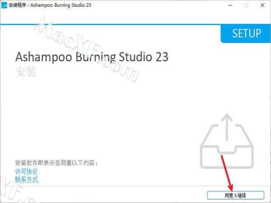Click the 同意 & 继续 button
The image size is (271, 203).
pyautogui.click(x=236, y=195)
